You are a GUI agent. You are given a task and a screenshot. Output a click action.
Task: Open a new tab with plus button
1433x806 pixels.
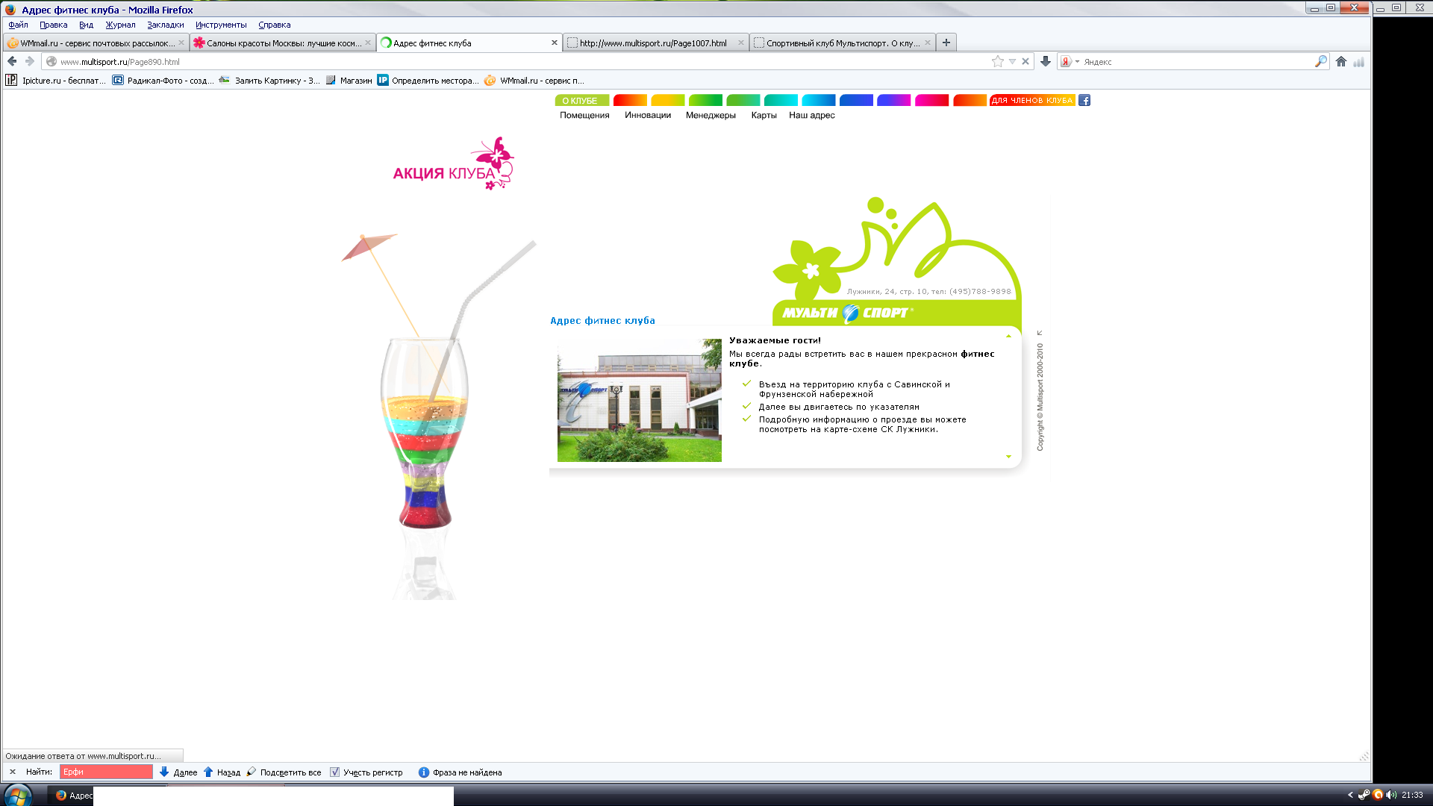(x=946, y=43)
